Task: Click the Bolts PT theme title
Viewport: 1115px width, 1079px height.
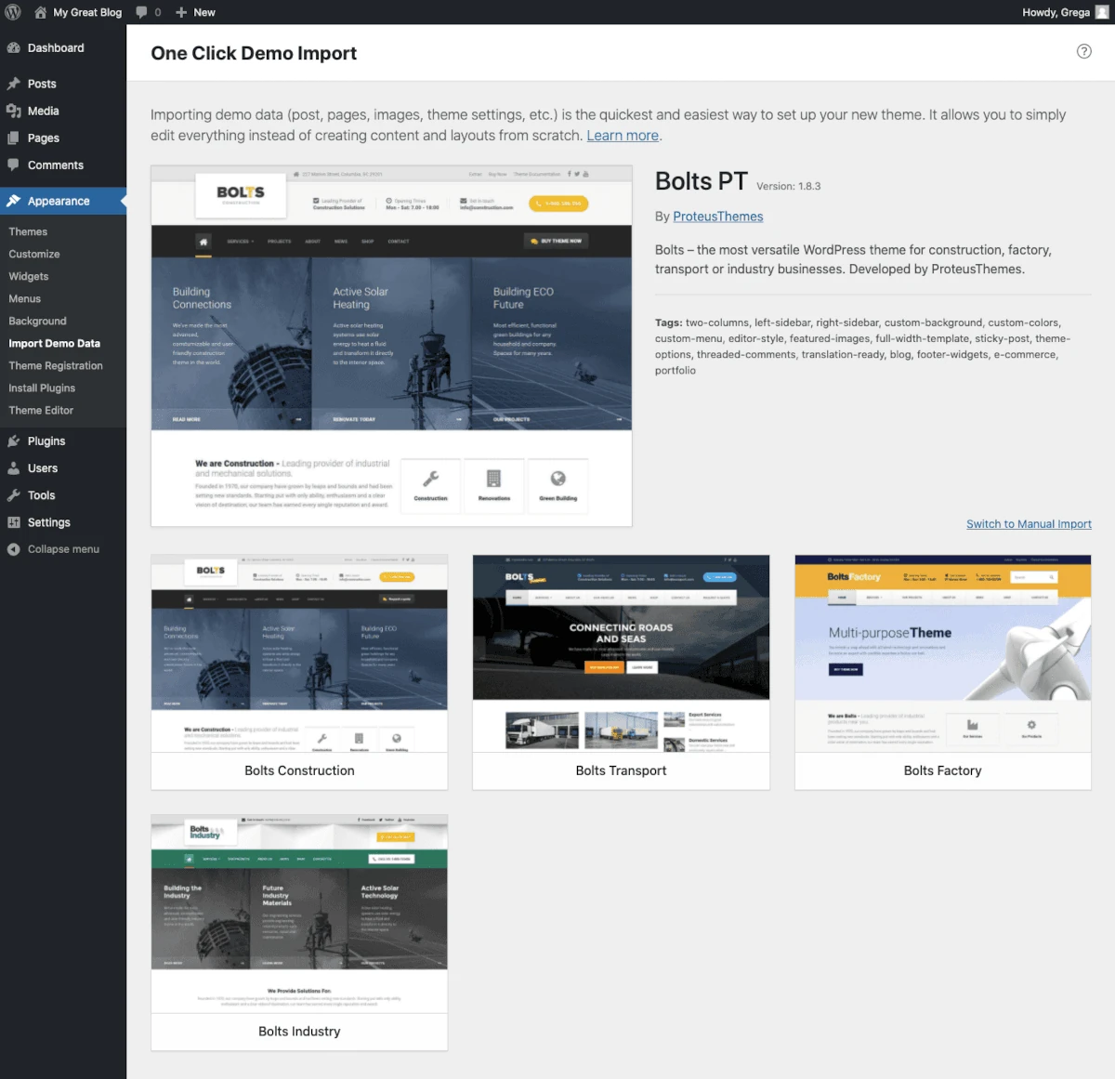Action: click(702, 181)
